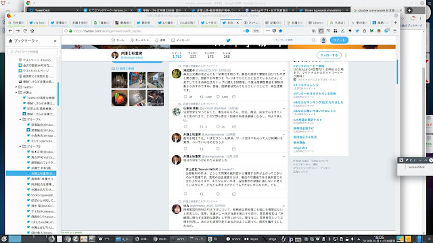The height and width of the screenshot is (243, 433).
Task: Retweet the first tweet with 1,029 retweets
Action: (x=202, y=97)
